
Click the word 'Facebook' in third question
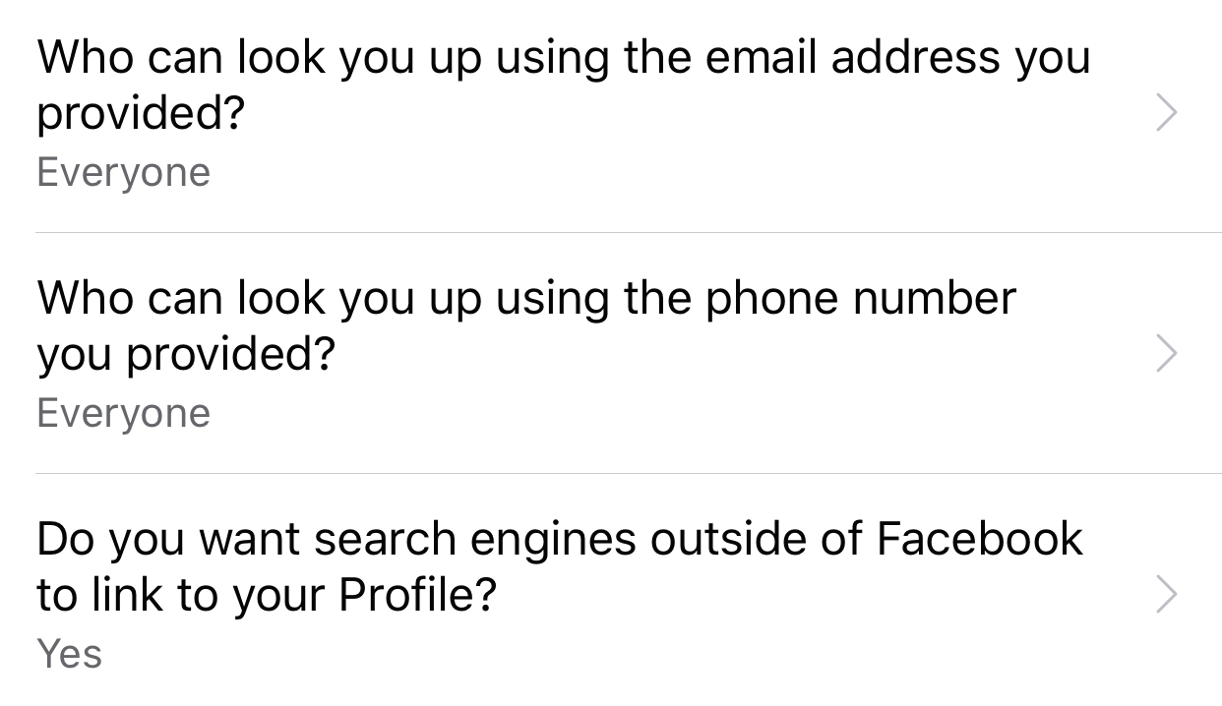click(979, 540)
